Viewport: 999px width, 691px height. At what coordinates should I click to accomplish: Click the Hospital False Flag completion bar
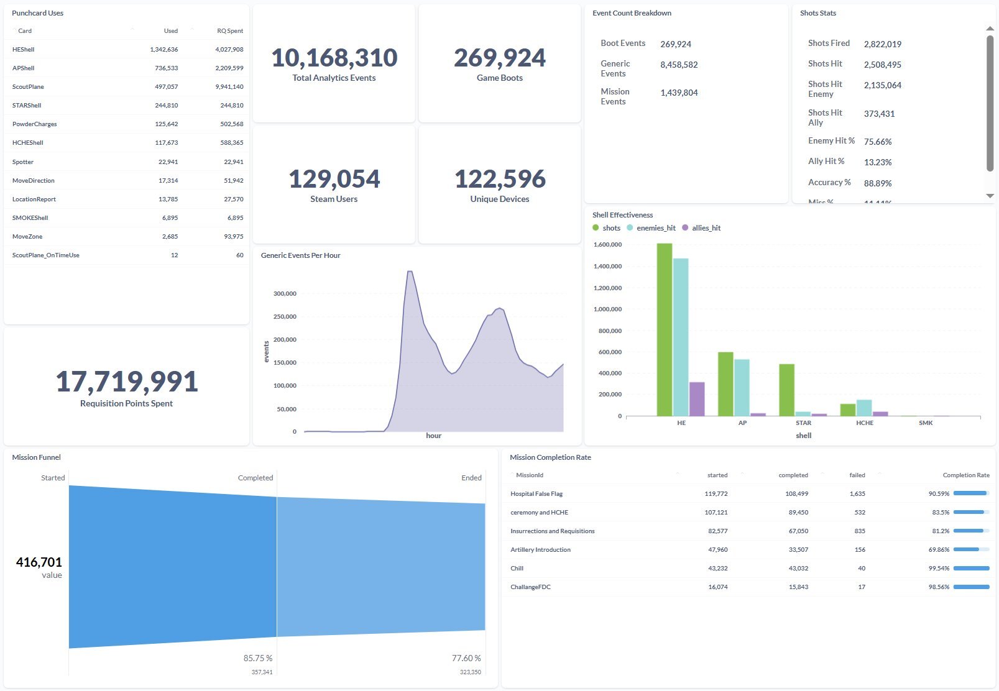coord(971,493)
